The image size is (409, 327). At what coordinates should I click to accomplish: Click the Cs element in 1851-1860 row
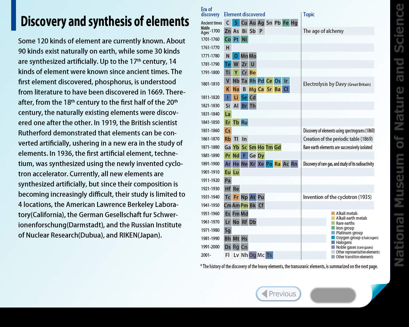point(228,131)
